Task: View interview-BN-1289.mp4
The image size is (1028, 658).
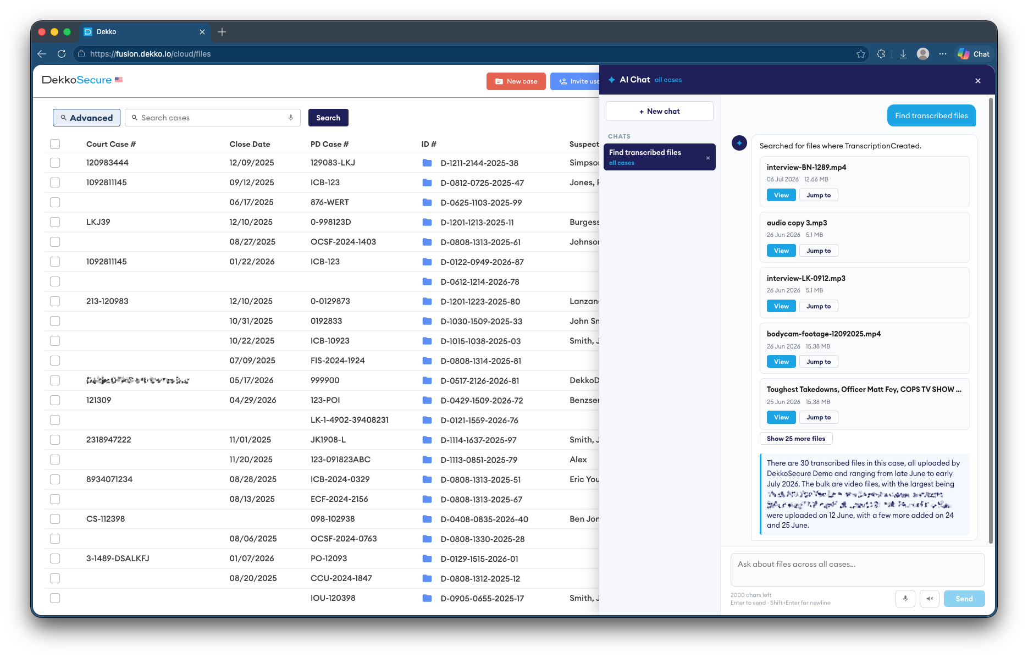Action: 781,195
